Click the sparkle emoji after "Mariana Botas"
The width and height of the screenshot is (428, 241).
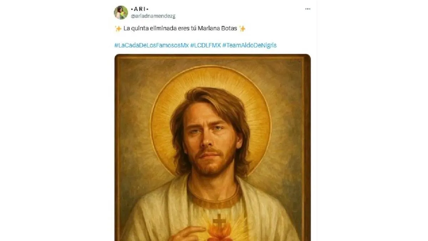coord(242,29)
